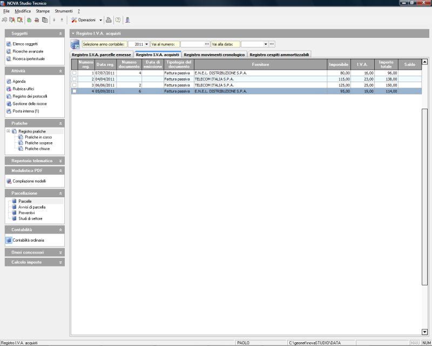This screenshot has width=432, height=346.
Task: Open the Operazioni dropdown arrow
Action: tap(100, 20)
